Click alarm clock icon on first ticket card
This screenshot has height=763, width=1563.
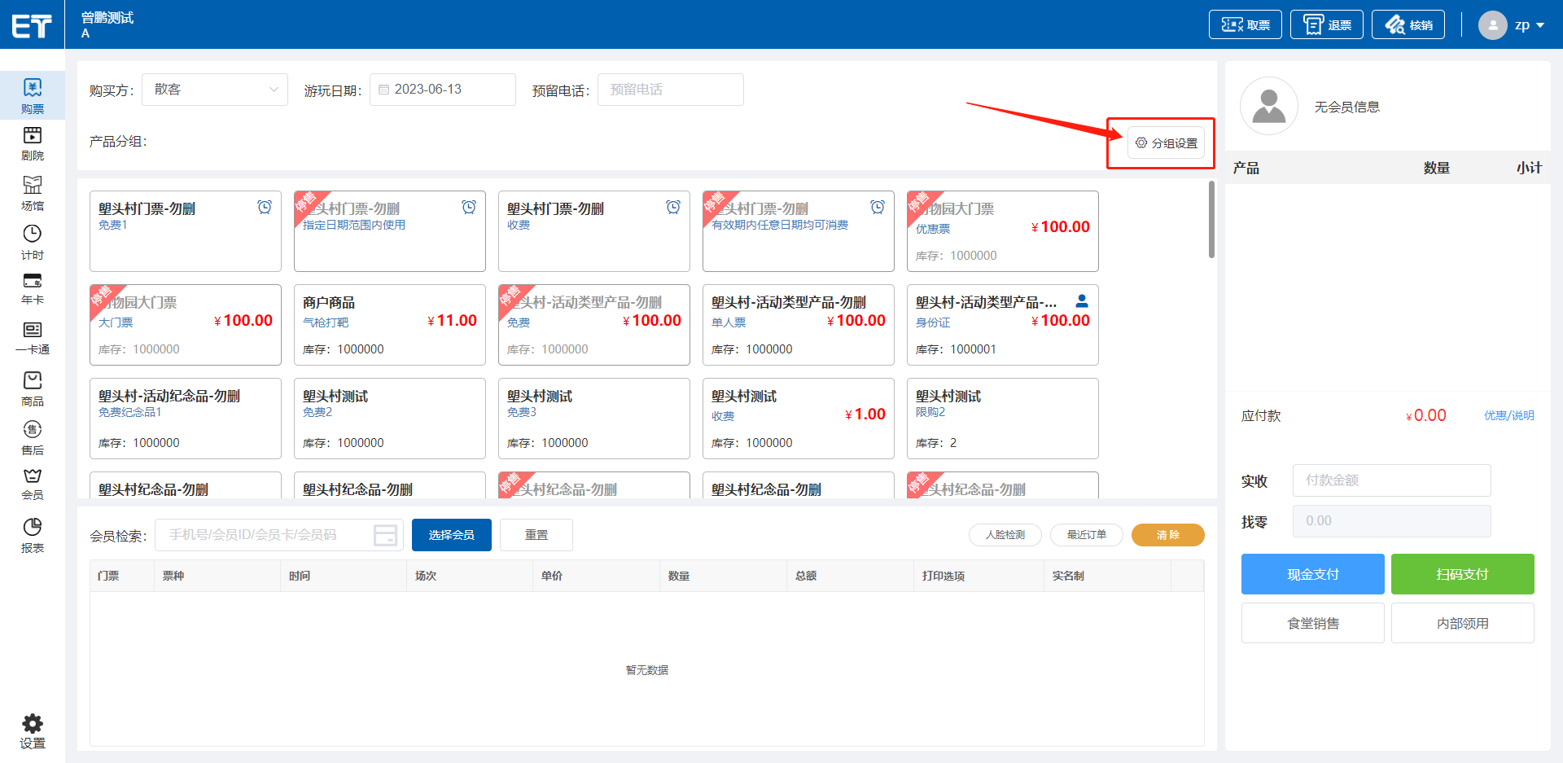click(265, 207)
